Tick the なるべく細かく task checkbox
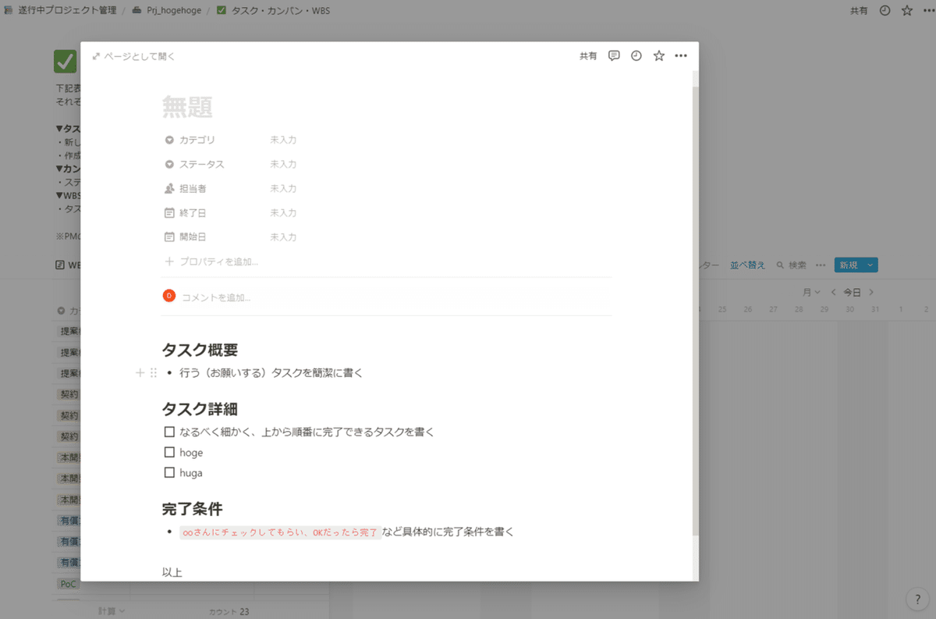This screenshot has height=619, width=936. point(168,432)
